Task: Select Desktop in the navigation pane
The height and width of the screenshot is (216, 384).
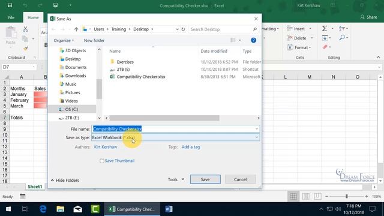Action: click(x=73, y=59)
